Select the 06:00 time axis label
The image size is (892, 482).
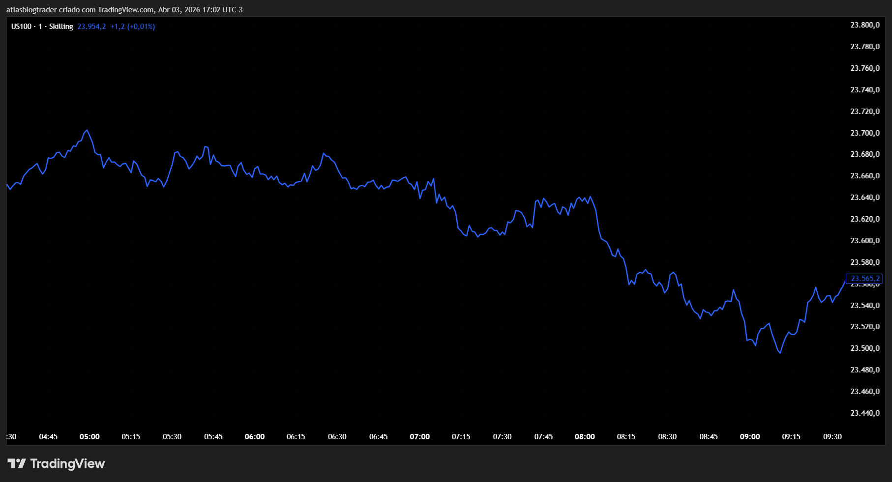[255, 437]
